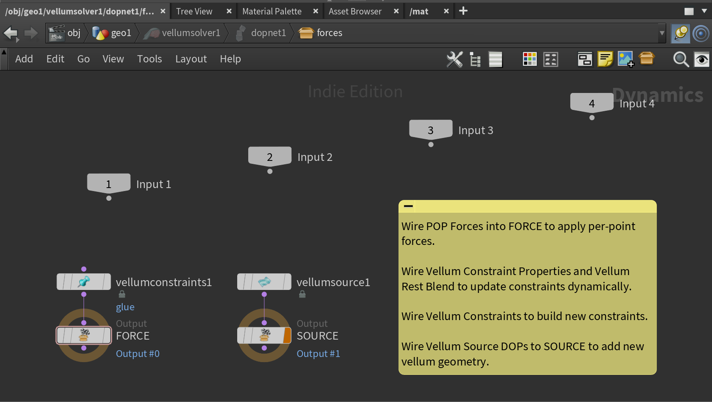Open the View menu
712x402 pixels.
[113, 59]
